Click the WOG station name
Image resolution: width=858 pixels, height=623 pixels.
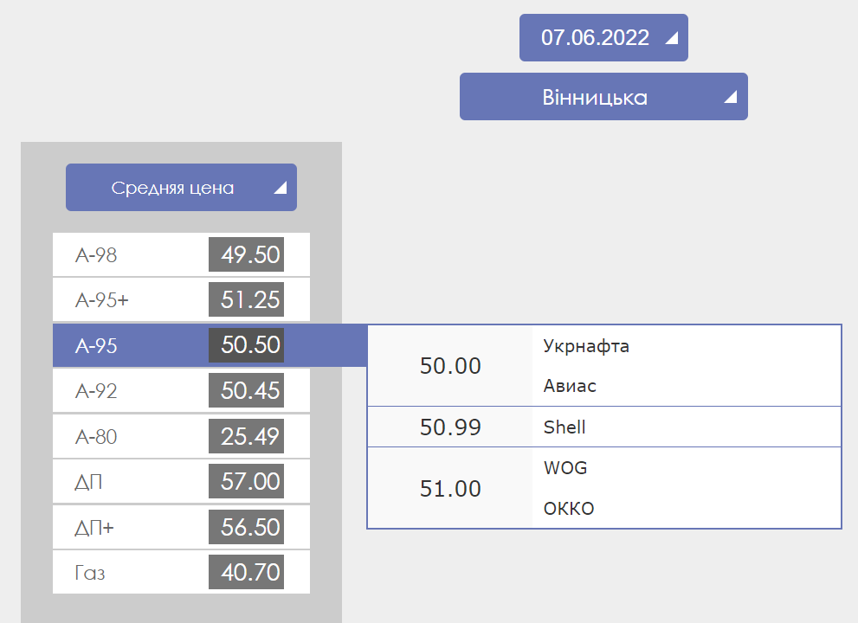tap(565, 468)
